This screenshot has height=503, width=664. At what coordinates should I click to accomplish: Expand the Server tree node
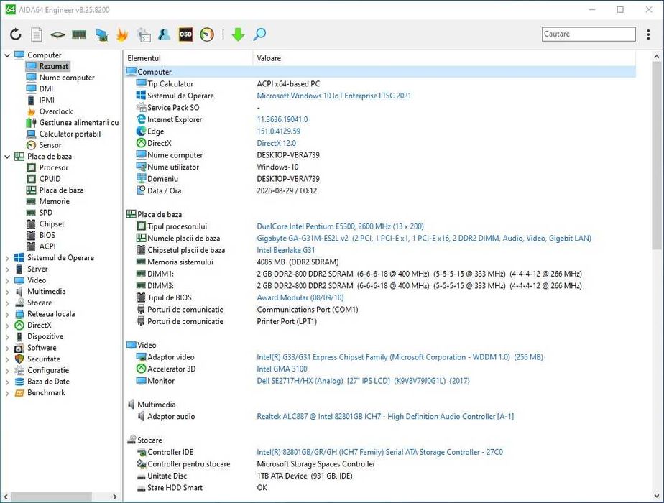click(7, 269)
